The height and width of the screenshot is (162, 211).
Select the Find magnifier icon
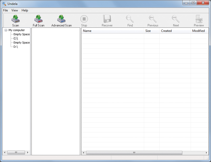130,19
